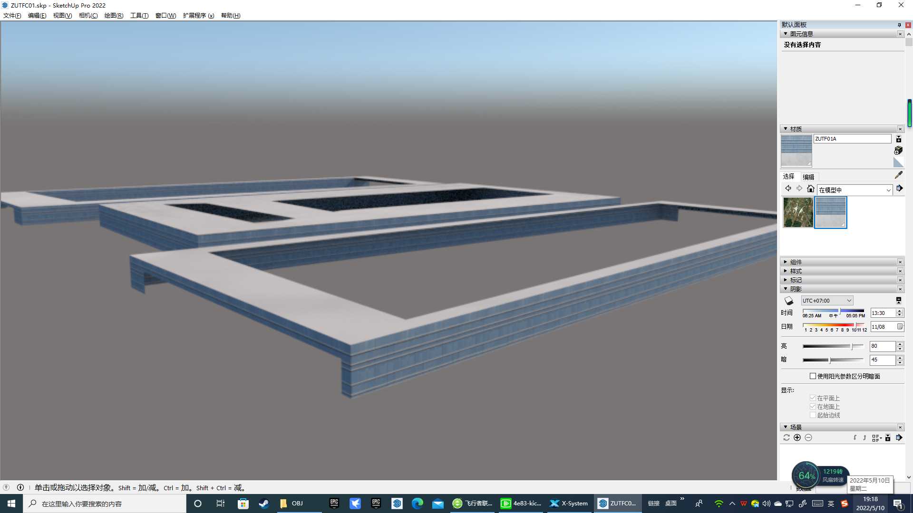The width and height of the screenshot is (913, 513).
Task: Move scene down arrow
Action: [855, 437]
